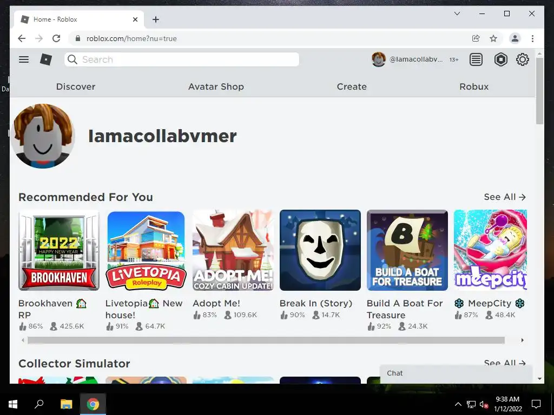Viewport: 554px width, 415px height.
Task: Click the Roblox logo icon
Action: pyautogui.click(x=46, y=59)
